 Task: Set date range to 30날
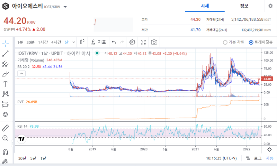pyautogui.click(x=22, y=158)
